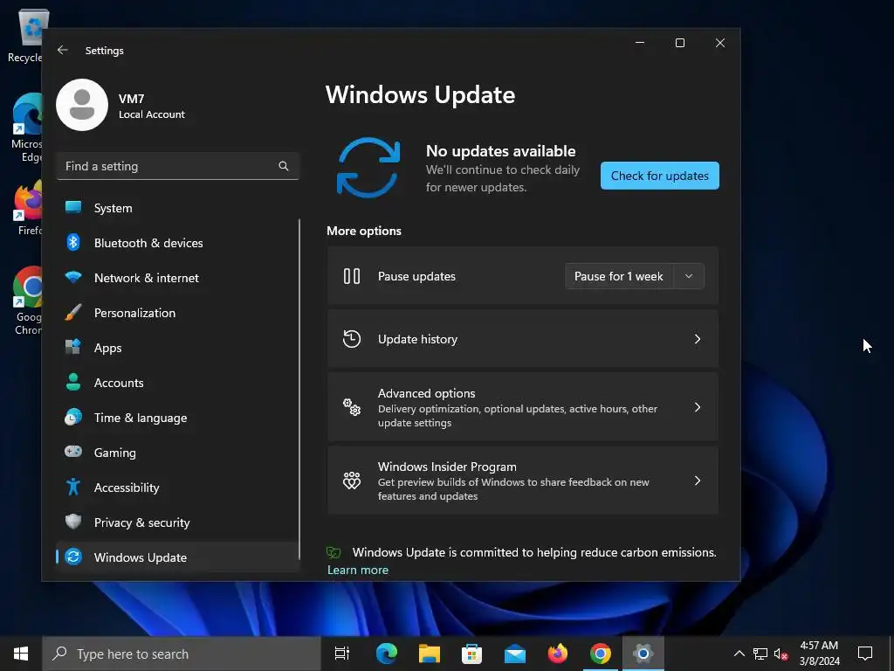Select the Firefox desktop shortcut
Image resolution: width=894 pixels, height=671 pixels.
[x=29, y=209]
